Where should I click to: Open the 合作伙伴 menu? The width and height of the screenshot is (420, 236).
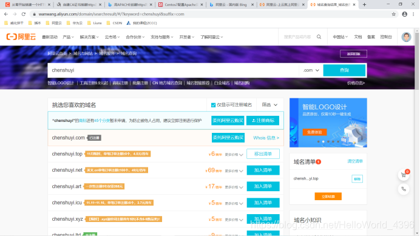tap(135, 37)
